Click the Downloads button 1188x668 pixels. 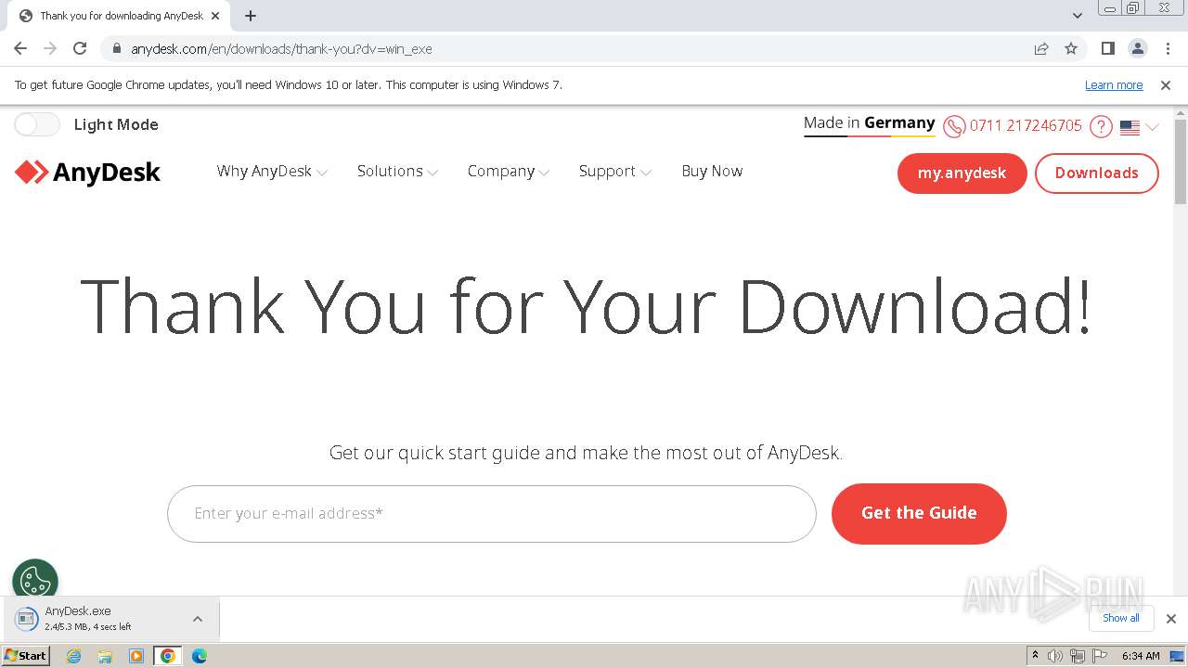pyautogui.click(x=1096, y=173)
